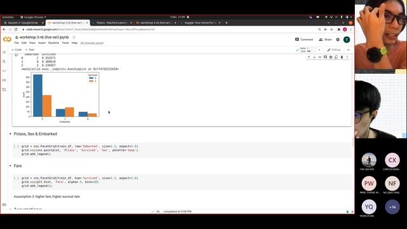Run the FacetGrid Fare histogram cell
Viewport: 407px width, 229px height.
tap(16, 178)
